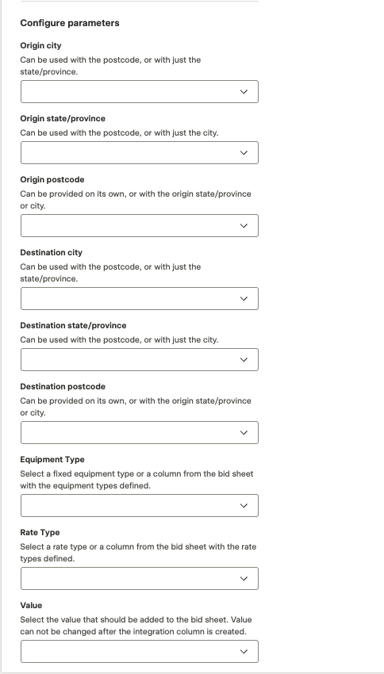Click the chevron arrow of Origin state/province field

click(244, 152)
